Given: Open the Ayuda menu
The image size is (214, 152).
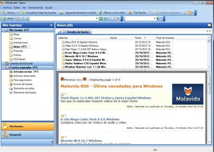Looking at the screenshot, I should (49, 8).
